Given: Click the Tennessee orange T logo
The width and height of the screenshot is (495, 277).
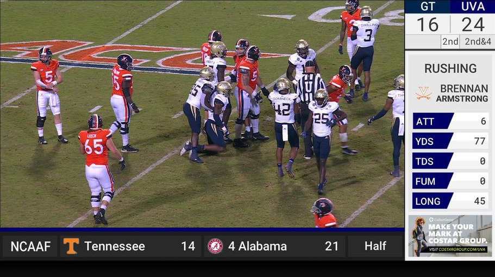Looking at the screenshot, I should pos(71,245).
